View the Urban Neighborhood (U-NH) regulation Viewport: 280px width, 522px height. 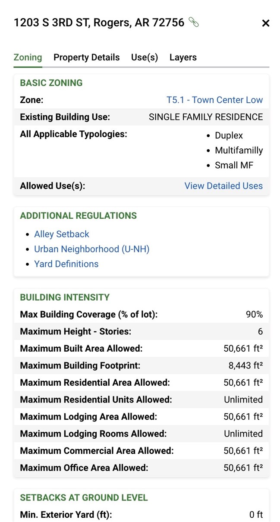[x=92, y=249]
